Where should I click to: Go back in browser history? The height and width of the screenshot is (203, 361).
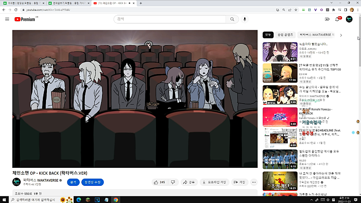4,10
